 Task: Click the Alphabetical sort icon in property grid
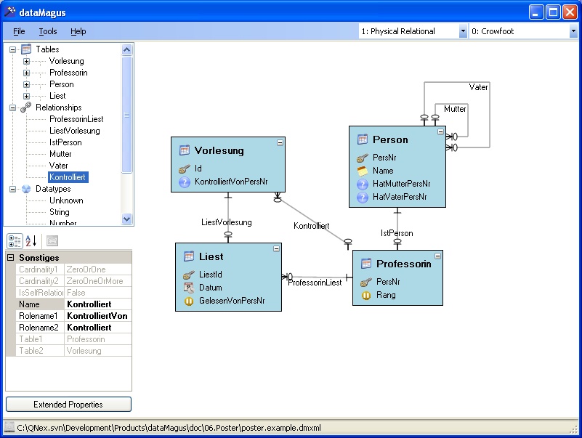point(31,241)
